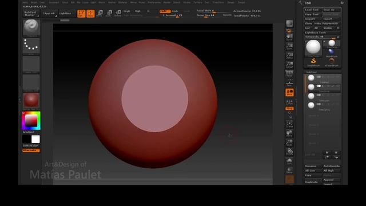Select the AlphaBrush tool icon

(x=332, y=53)
